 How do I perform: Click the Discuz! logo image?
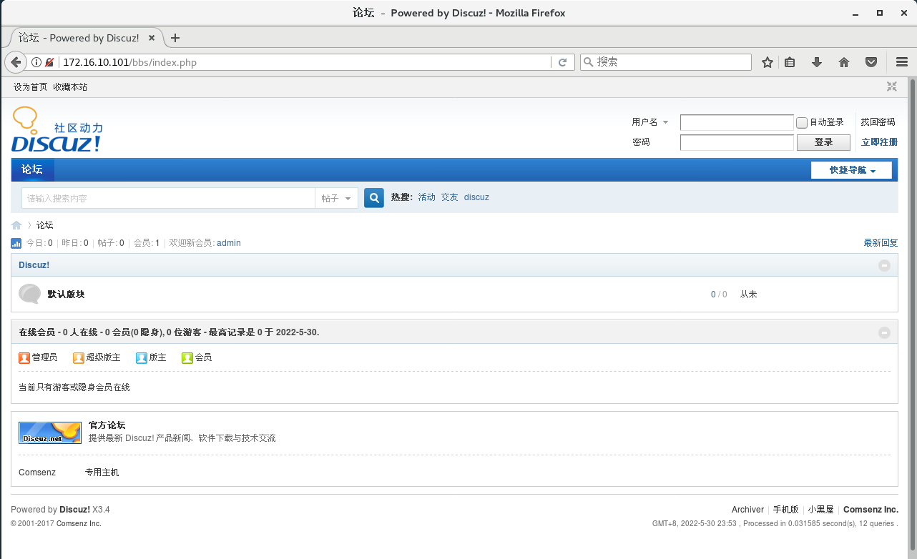click(x=57, y=129)
